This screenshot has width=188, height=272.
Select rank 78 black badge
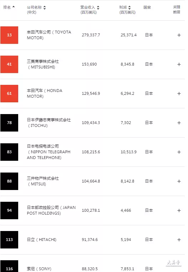pyautogui.click(x=9, y=123)
